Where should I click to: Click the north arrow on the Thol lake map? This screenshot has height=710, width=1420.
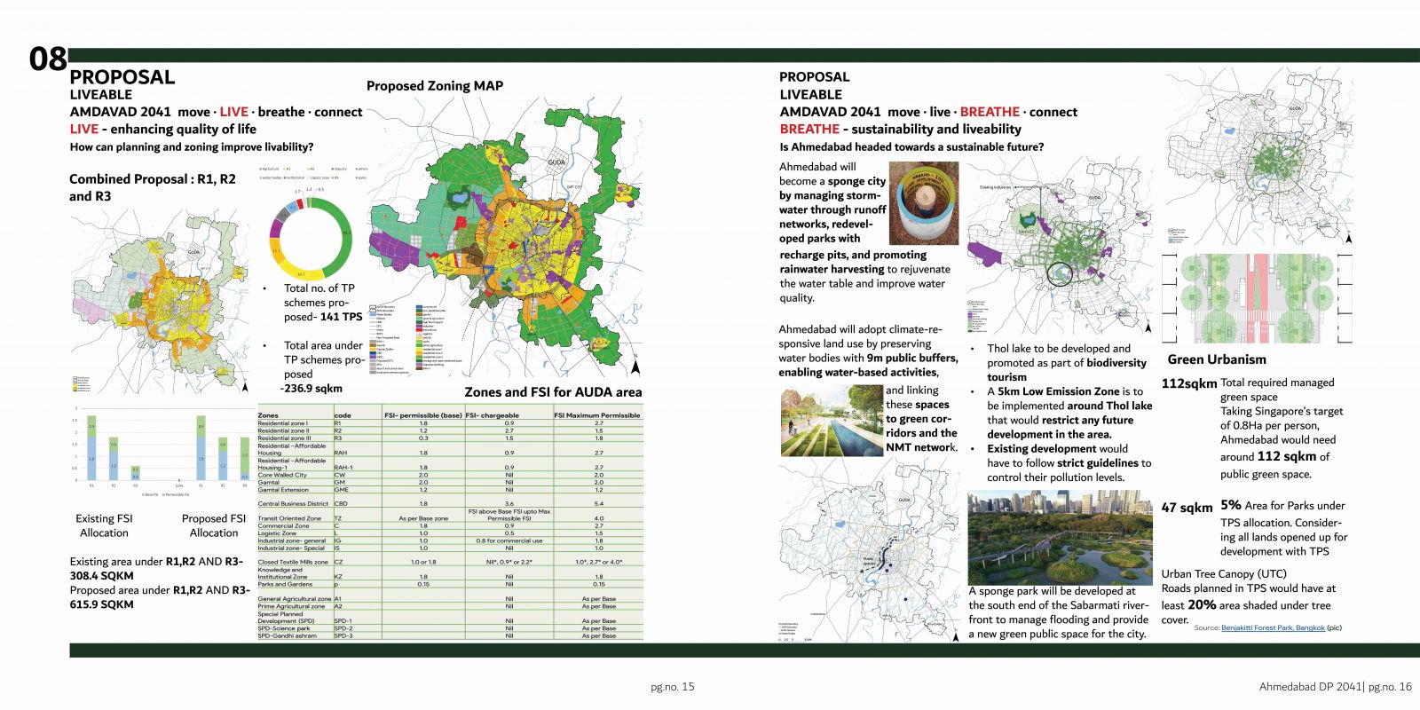click(1148, 327)
